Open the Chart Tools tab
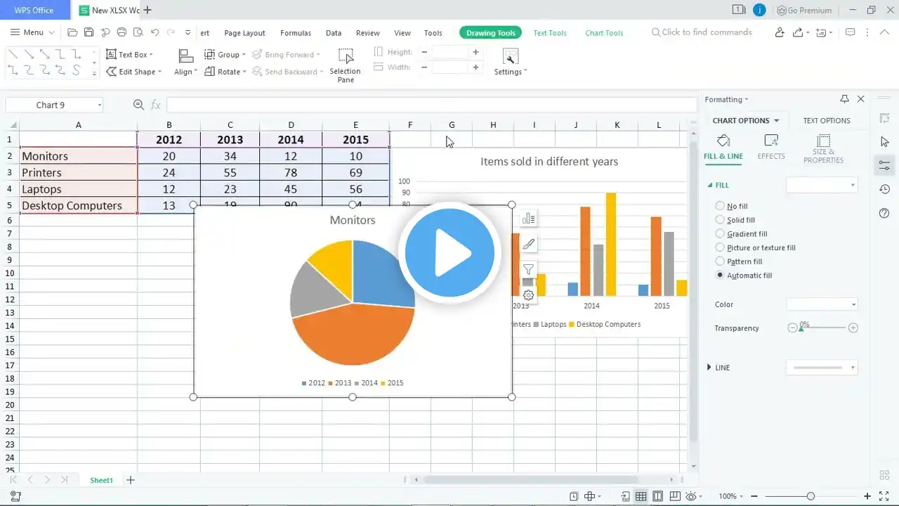The image size is (899, 506). coord(604,33)
